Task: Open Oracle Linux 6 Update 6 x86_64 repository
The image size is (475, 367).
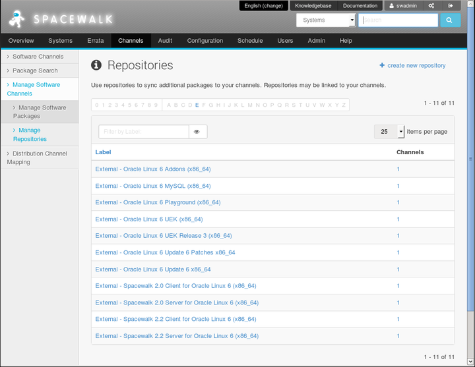Action: pos(153,269)
